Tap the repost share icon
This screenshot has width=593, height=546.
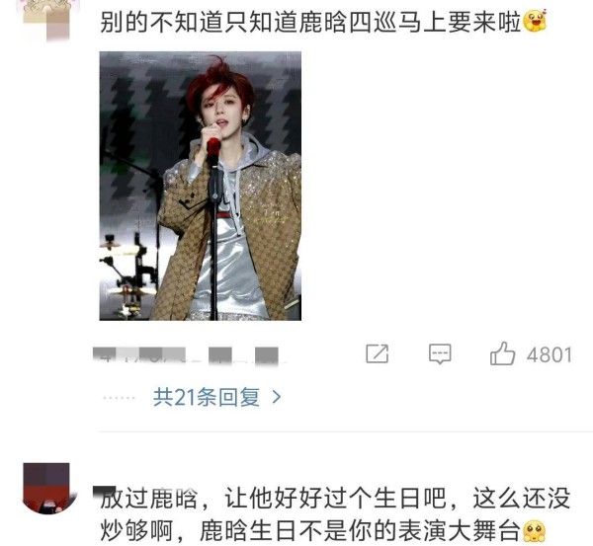(x=378, y=353)
